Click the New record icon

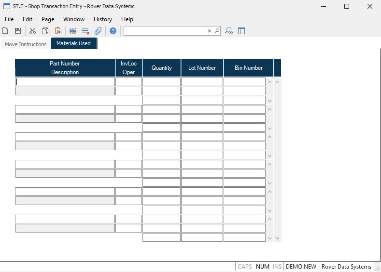tap(5, 31)
